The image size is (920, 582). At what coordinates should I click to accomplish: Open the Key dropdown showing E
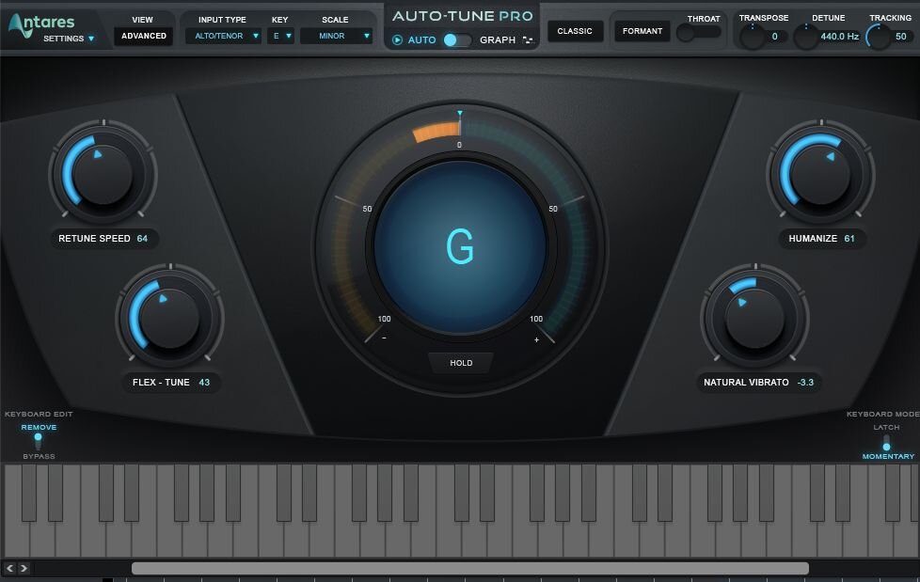pyautogui.click(x=281, y=36)
